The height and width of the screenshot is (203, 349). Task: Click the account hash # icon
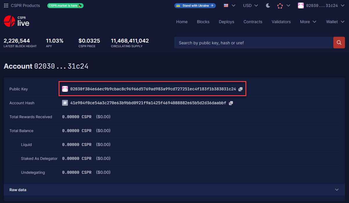[65, 103]
